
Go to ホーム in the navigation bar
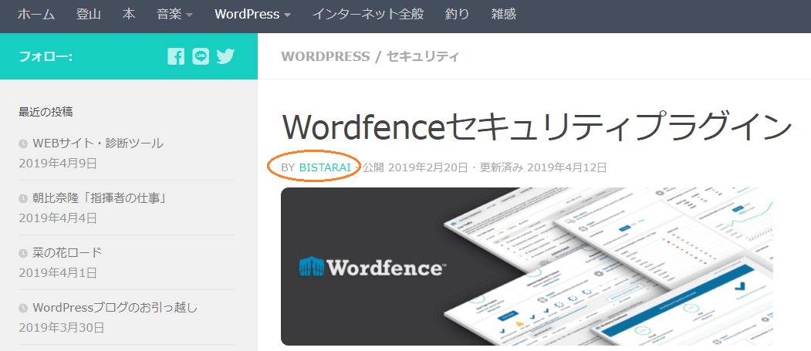[x=36, y=15]
